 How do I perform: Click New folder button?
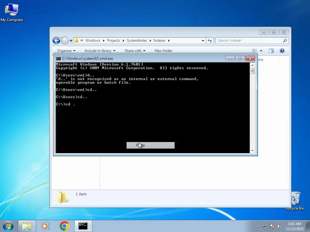point(163,51)
